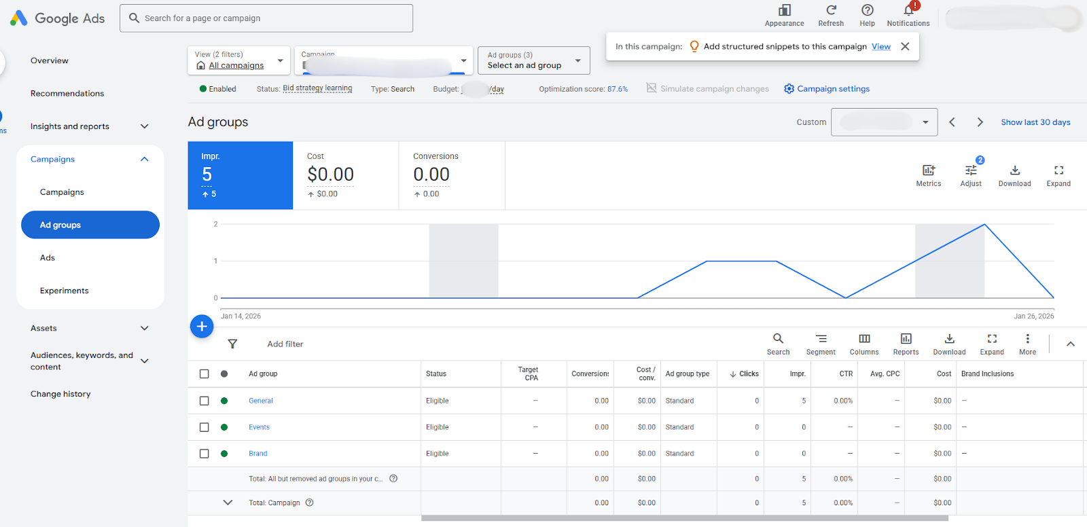Open the Select an ad group dropdown
This screenshot has height=527, width=1087.
pos(533,60)
